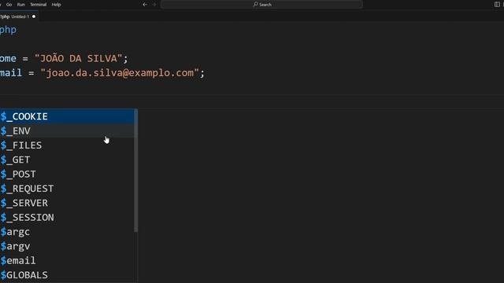Go forward with the right arrow
Viewport: 504px width, 283px height.
click(x=154, y=5)
